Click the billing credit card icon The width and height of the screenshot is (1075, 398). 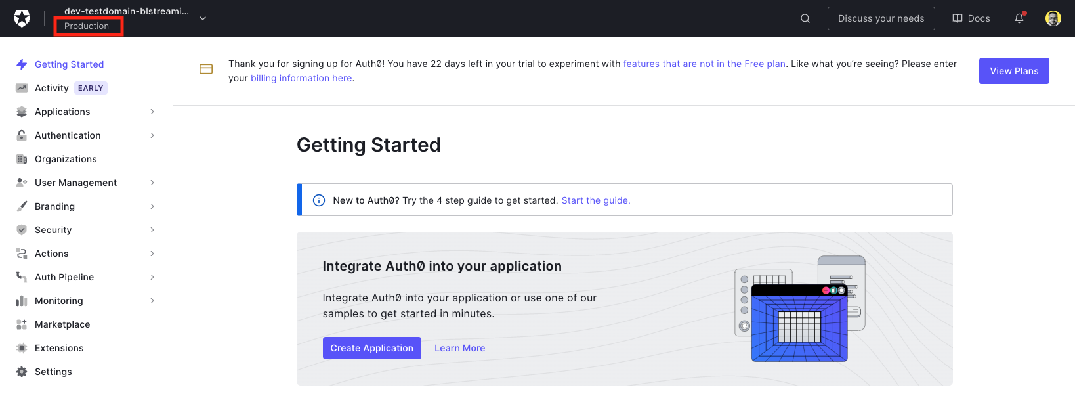pos(206,69)
